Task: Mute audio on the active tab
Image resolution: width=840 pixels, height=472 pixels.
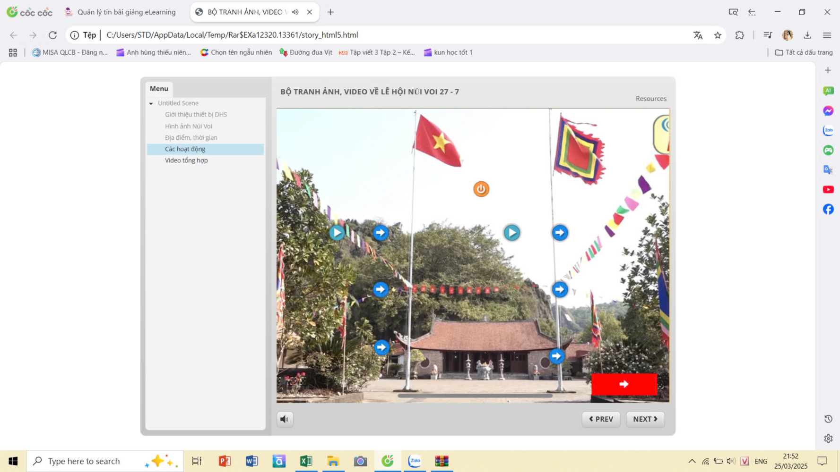Action: click(x=295, y=12)
